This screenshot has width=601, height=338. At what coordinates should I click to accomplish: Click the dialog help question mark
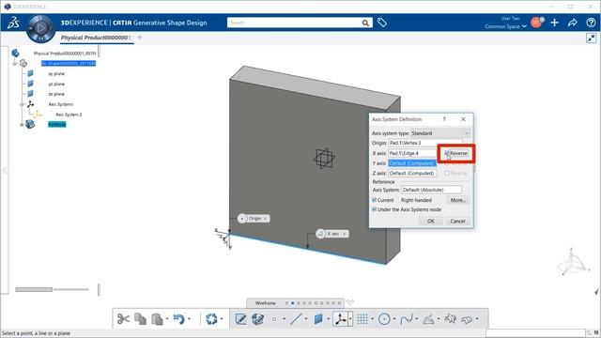(x=444, y=119)
